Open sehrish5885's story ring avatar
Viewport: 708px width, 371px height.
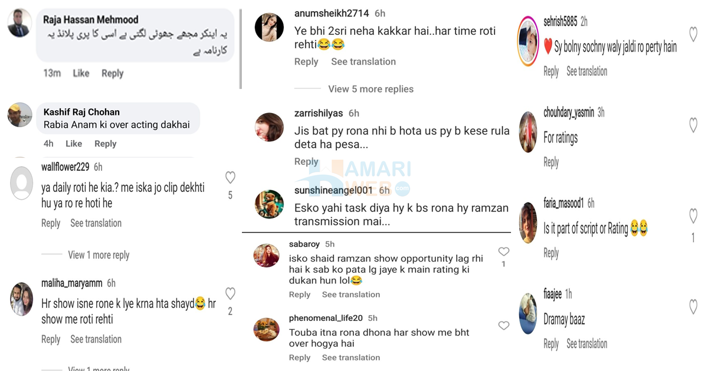click(x=527, y=41)
